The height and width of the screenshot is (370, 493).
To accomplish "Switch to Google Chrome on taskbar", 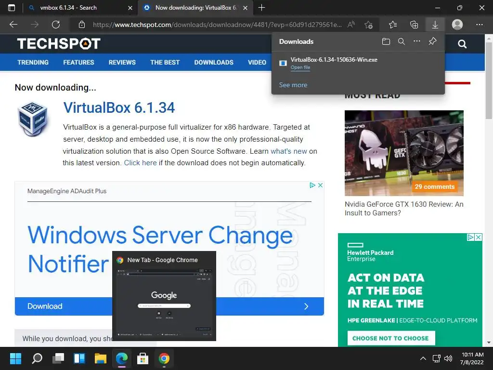I will click(x=164, y=358).
